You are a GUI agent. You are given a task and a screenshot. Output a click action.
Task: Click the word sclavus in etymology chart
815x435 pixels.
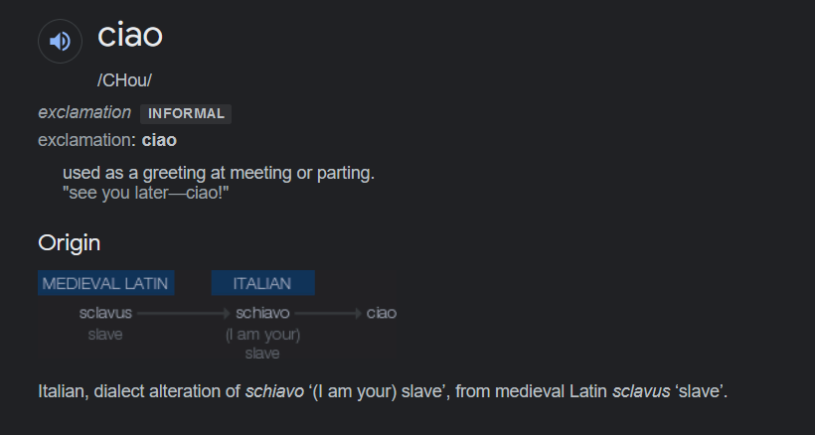pos(105,313)
